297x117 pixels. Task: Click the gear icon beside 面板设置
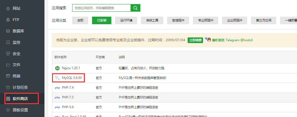point(8,110)
